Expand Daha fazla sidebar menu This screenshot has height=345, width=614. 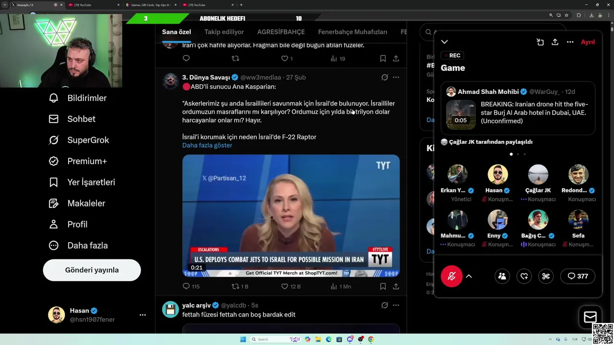click(78, 245)
